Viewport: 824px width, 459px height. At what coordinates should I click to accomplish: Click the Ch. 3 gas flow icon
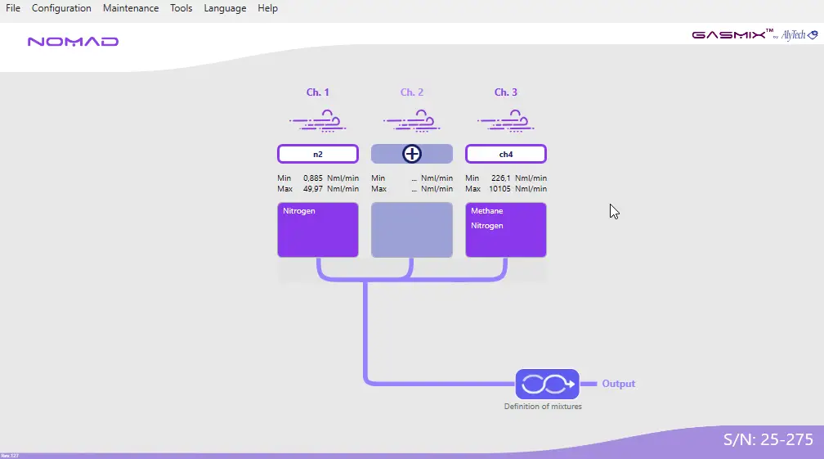point(506,121)
